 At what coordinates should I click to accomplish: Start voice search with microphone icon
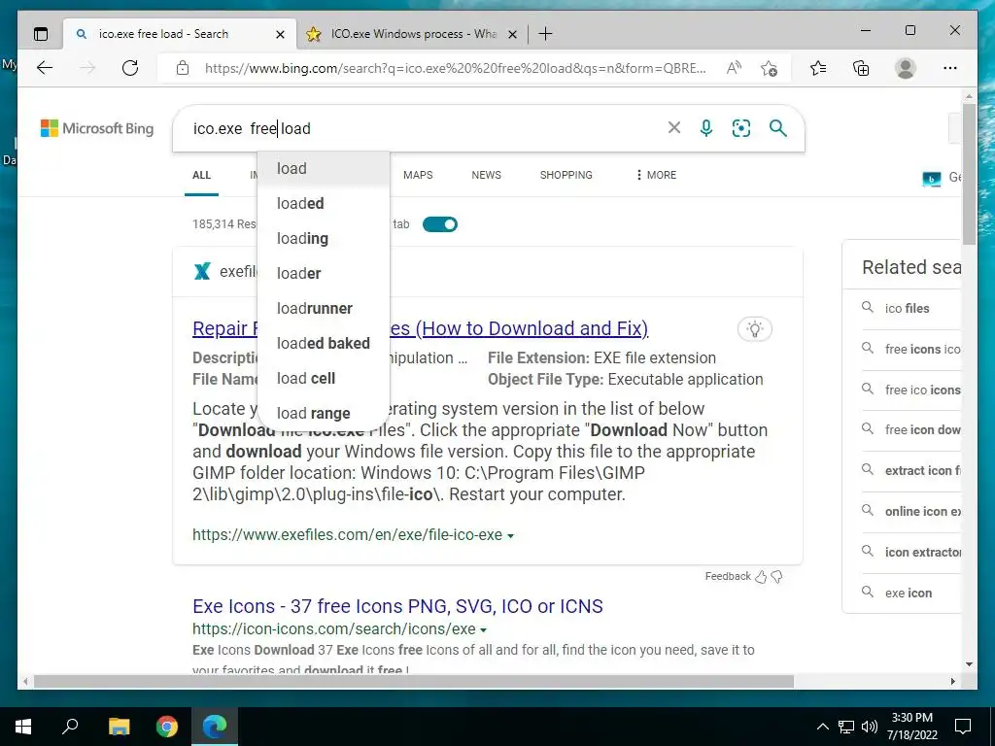(x=706, y=128)
